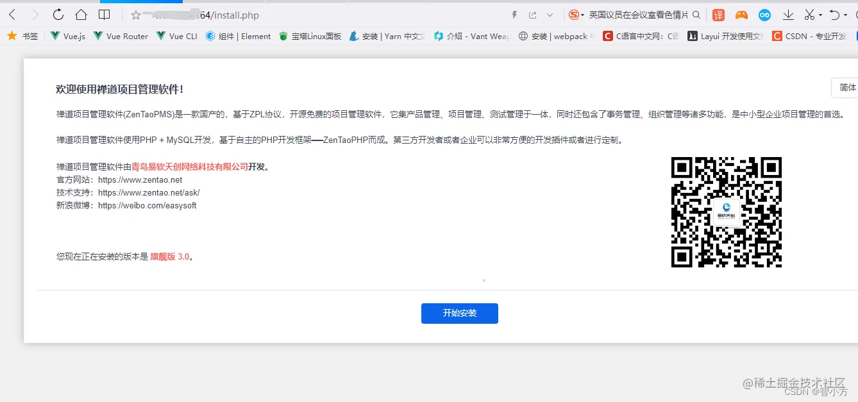Select the screenshot scissors tool
The image size is (858, 402).
click(810, 15)
